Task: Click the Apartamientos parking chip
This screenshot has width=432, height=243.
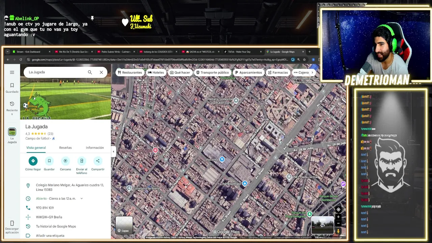Action: tap(248, 73)
